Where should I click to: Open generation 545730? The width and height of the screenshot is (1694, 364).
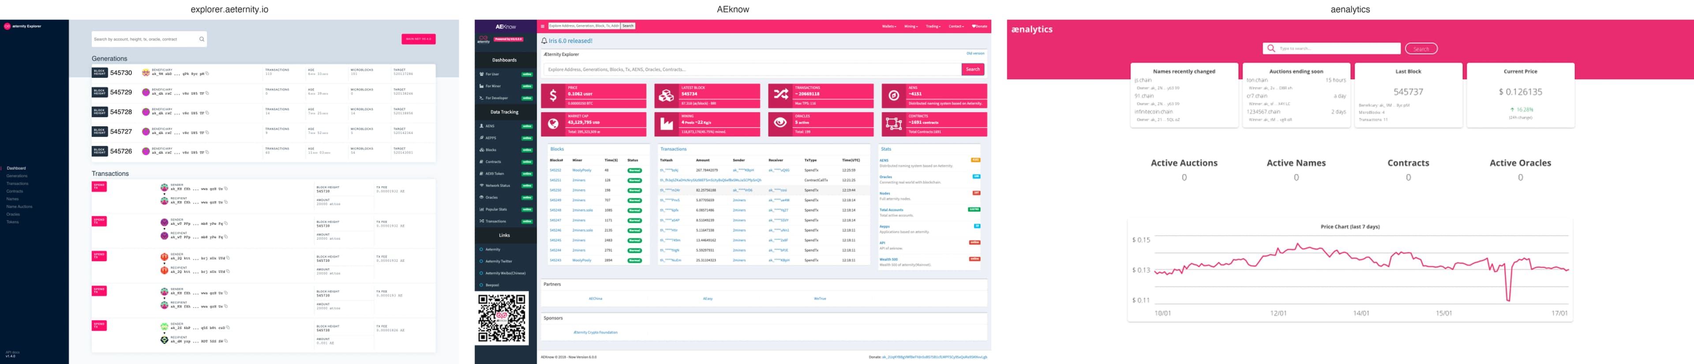click(121, 72)
